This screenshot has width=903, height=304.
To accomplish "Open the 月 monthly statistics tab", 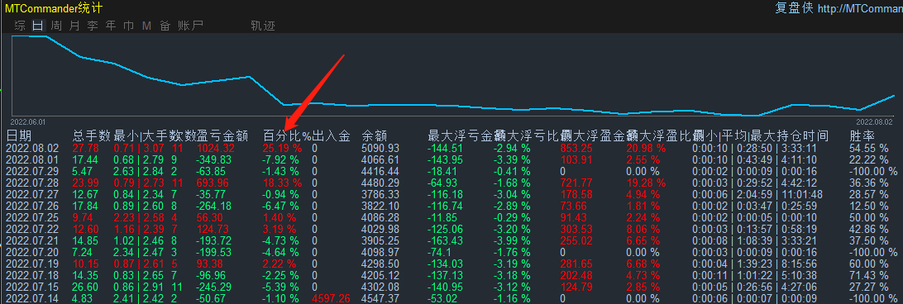I will pos(74,26).
